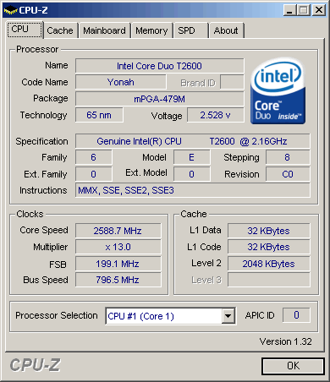Click the Name field Intel Core Duo T2600

(159, 66)
